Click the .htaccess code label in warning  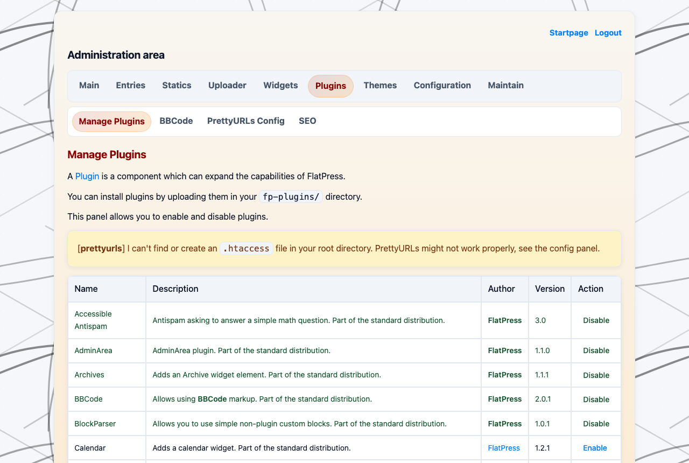click(x=246, y=249)
